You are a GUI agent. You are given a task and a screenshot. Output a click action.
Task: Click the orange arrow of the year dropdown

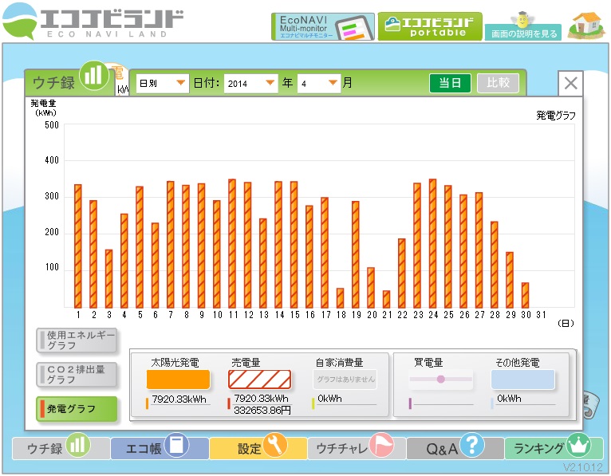click(x=270, y=83)
